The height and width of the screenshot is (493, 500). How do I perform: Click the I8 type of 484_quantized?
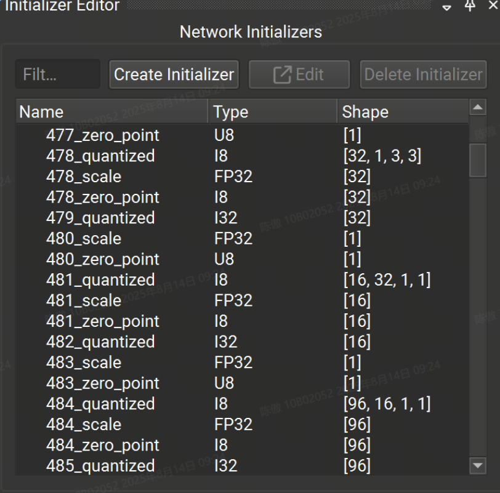coord(221,404)
